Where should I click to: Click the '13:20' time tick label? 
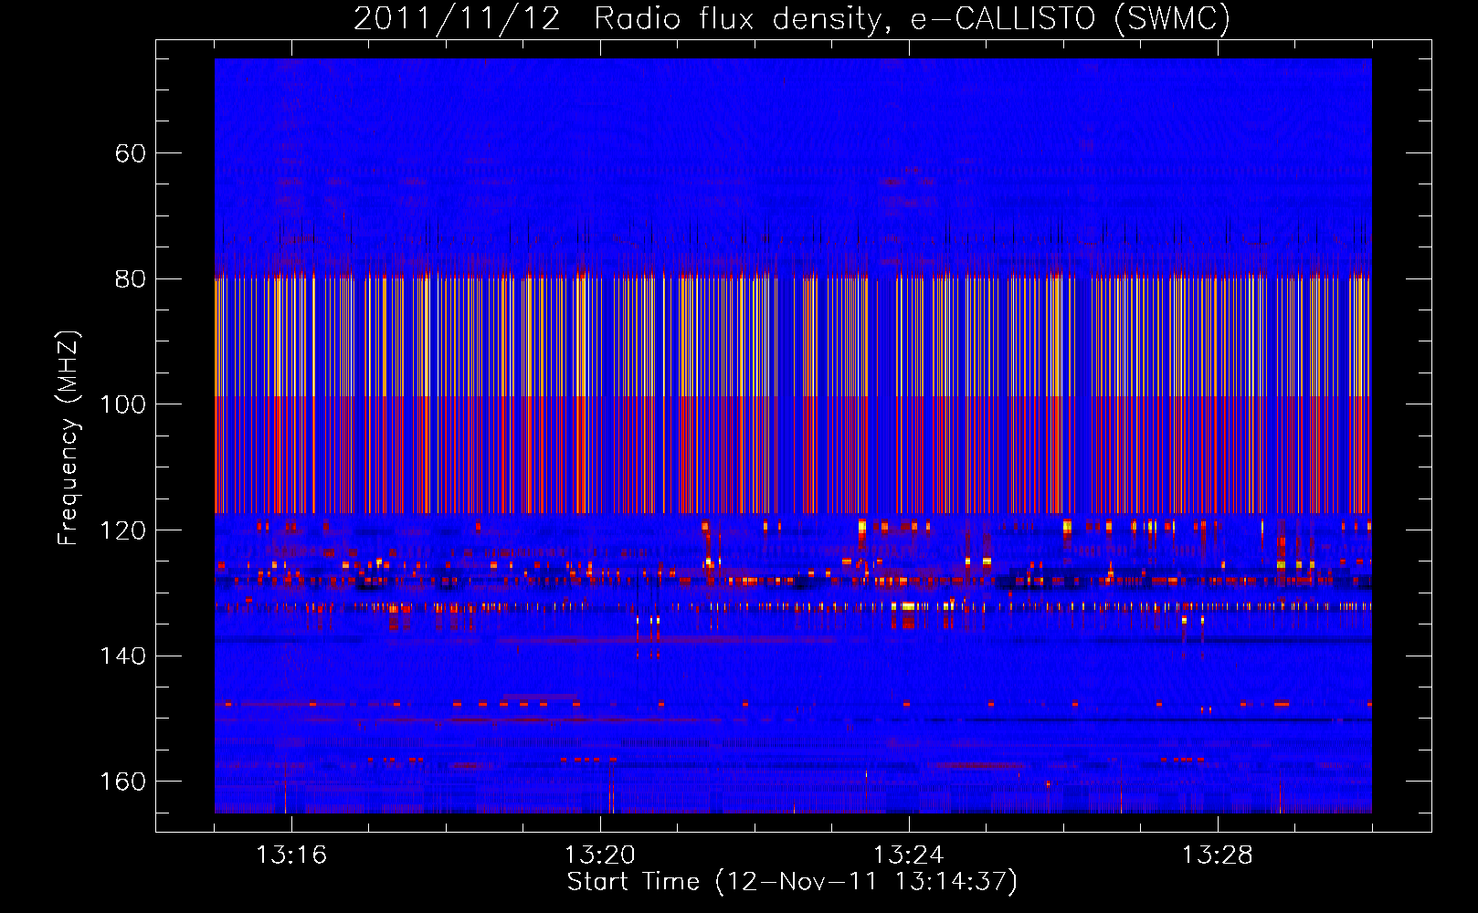600,855
